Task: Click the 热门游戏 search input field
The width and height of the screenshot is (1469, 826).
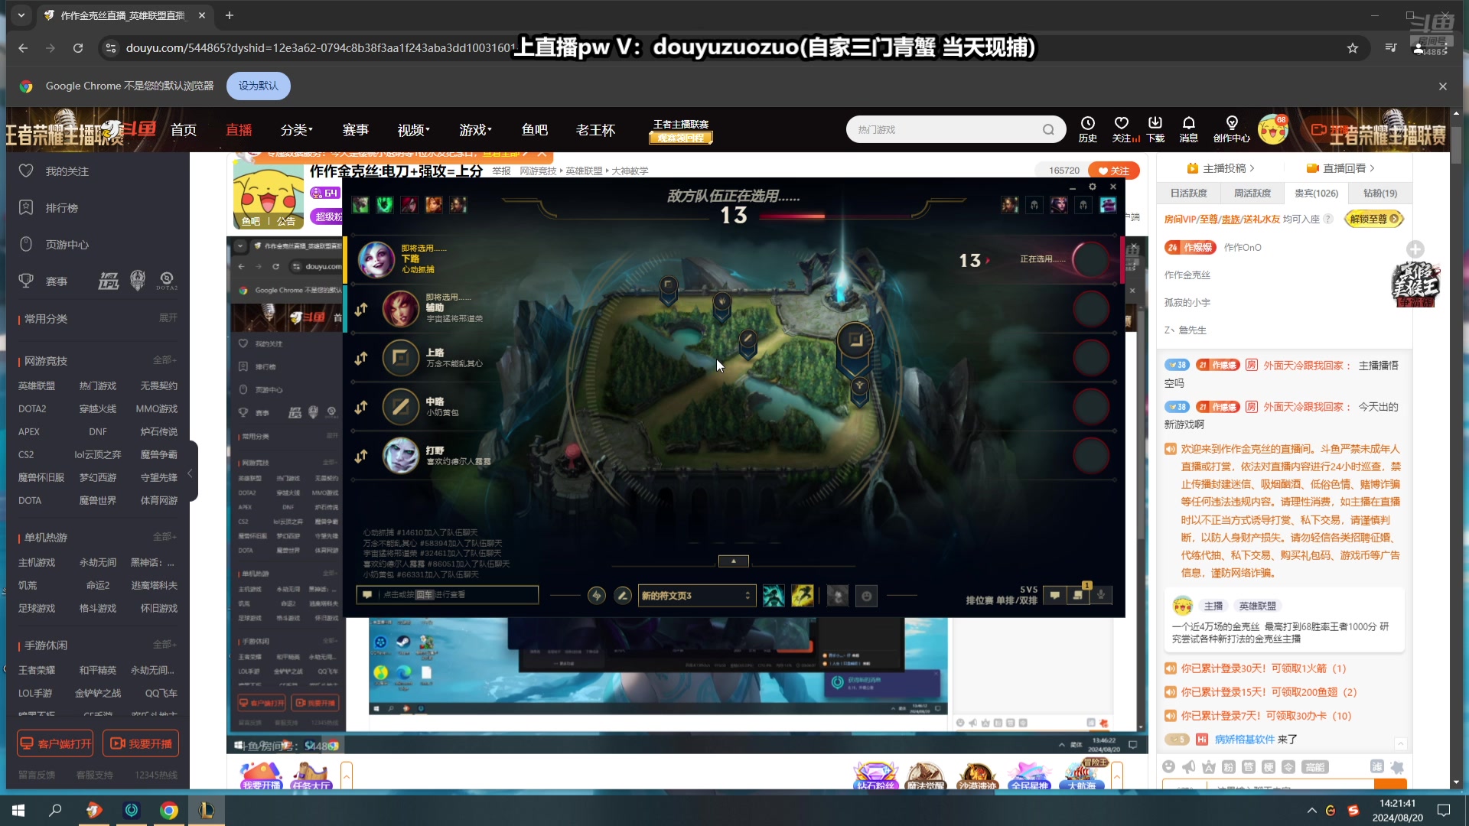Action: pyautogui.click(x=946, y=129)
